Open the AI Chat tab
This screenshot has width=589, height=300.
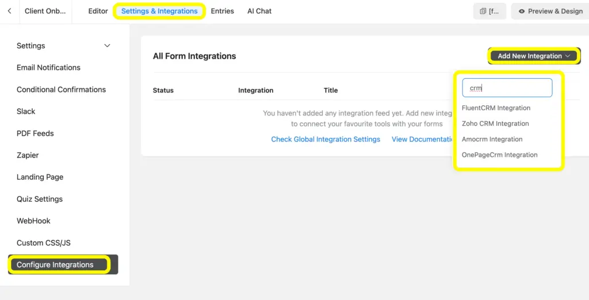259,11
